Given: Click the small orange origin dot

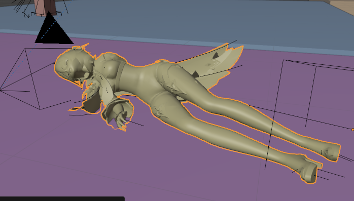Looking at the screenshot, I should click(x=352, y=130).
